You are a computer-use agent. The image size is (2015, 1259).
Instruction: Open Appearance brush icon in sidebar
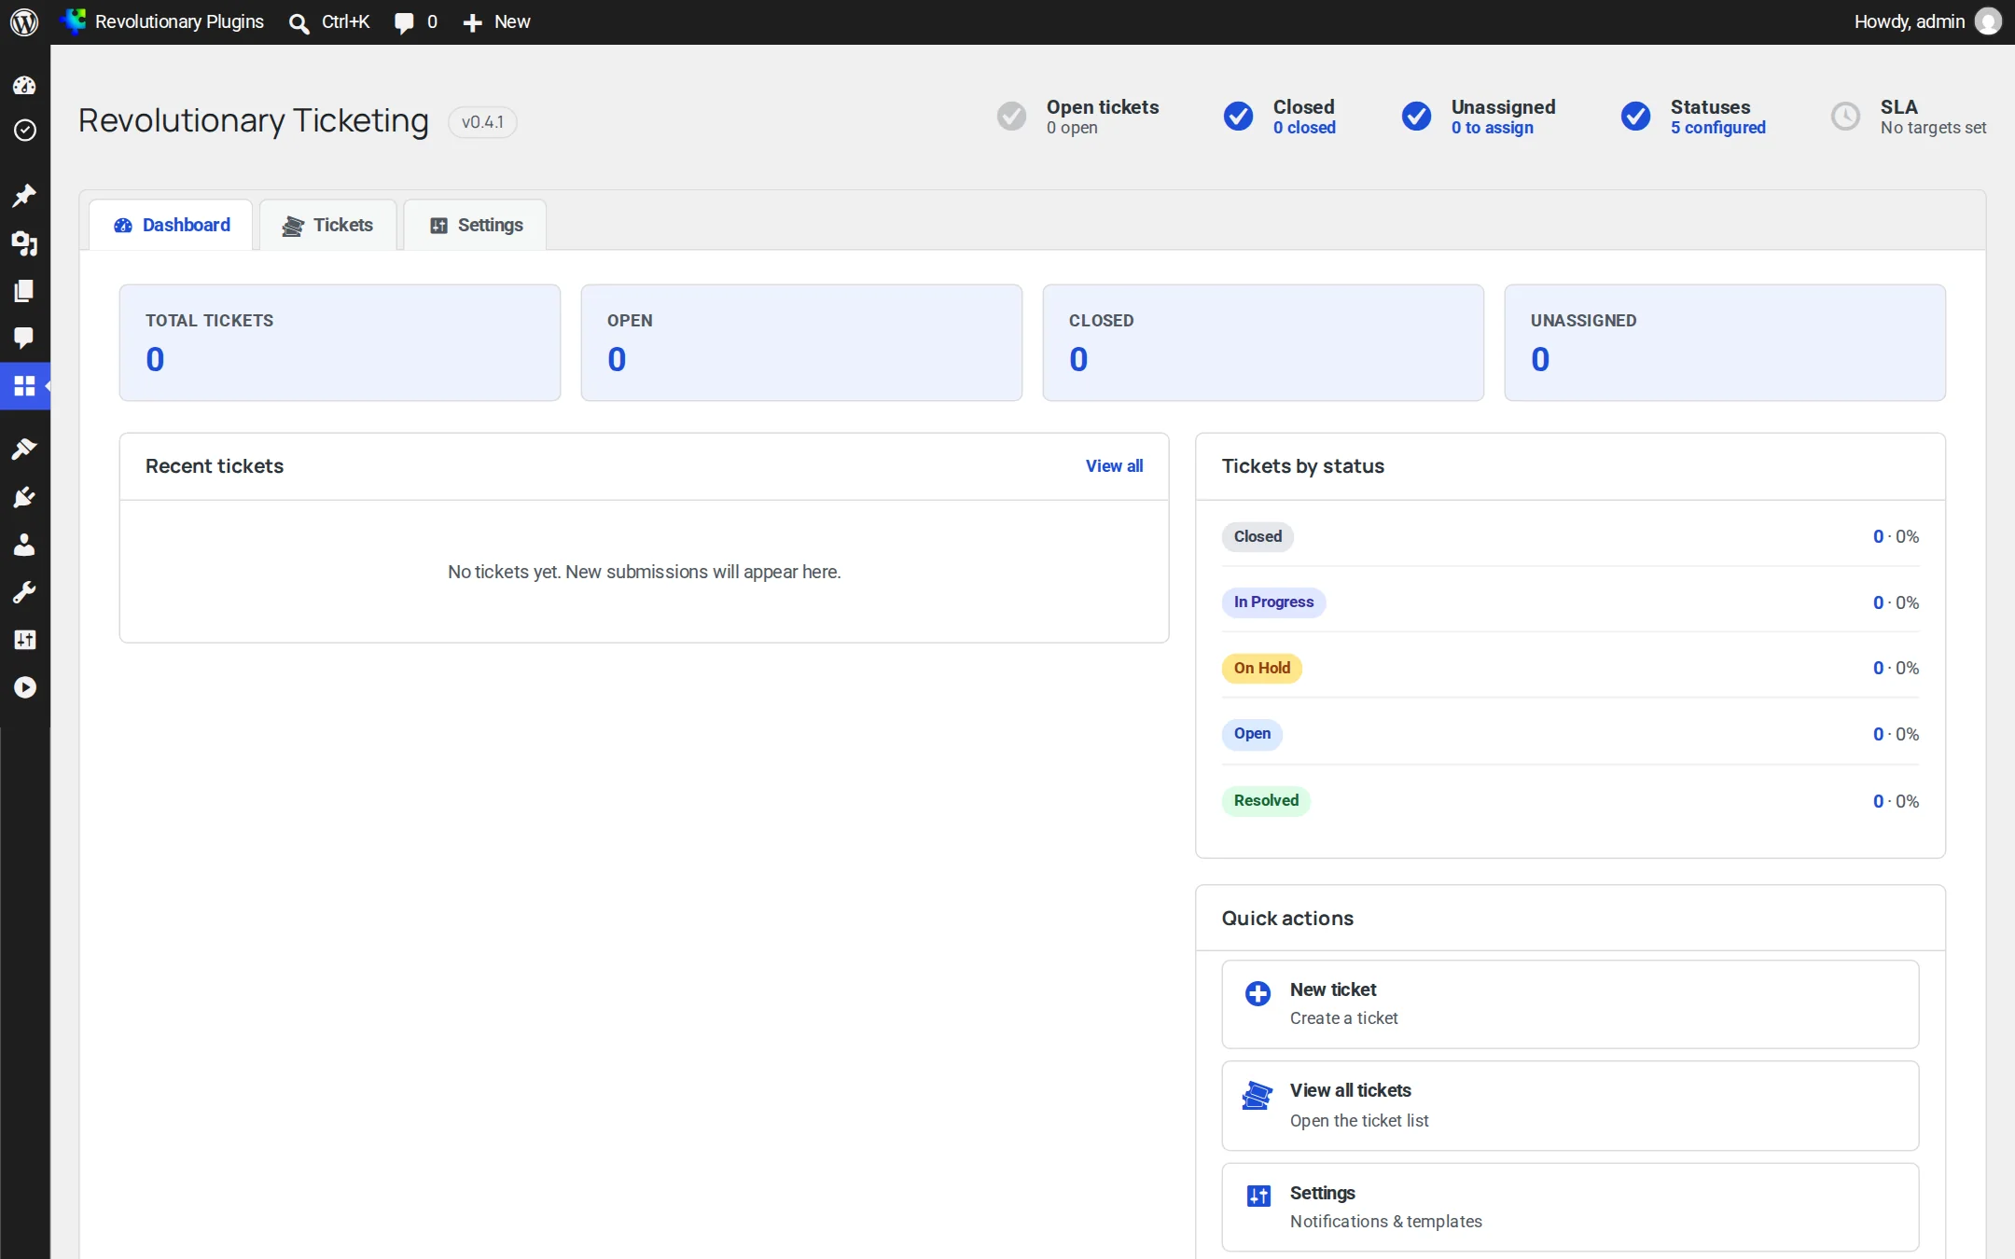point(24,450)
